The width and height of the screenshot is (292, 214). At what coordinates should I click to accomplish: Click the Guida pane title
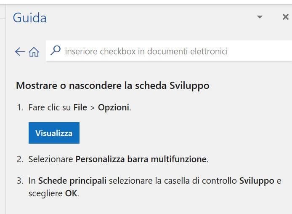[29, 18]
